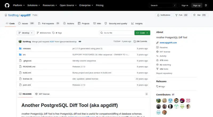Screen dimensions: 213x117
Task: Open the green Code dropdown
Action: (142, 33)
